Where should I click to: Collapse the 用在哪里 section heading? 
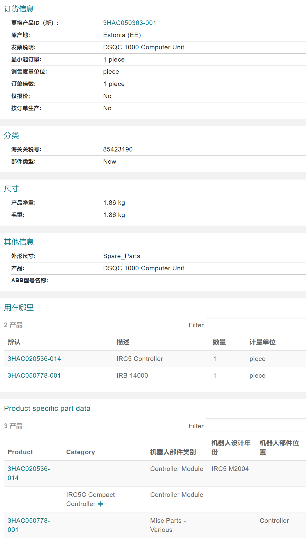tap(19, 308)
